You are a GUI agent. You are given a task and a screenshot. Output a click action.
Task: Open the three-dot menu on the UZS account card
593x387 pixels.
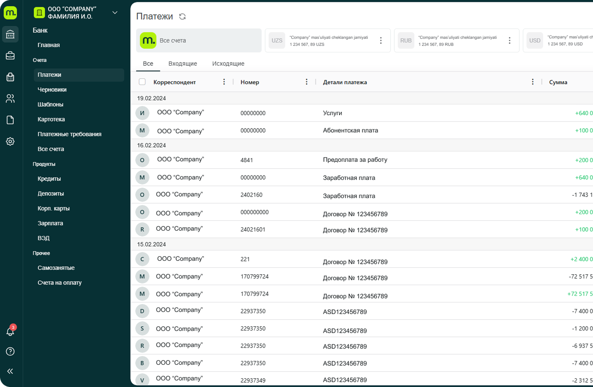pyautogui.click(x=380, y=40)
